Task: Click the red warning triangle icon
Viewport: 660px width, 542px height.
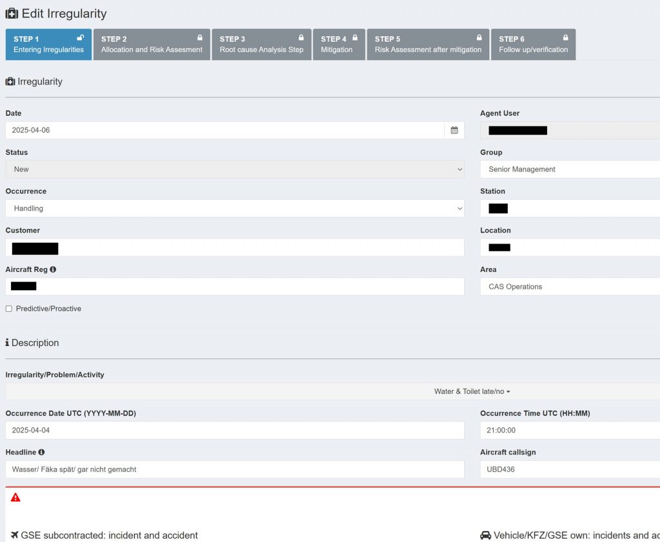Action: click(15, 498)
